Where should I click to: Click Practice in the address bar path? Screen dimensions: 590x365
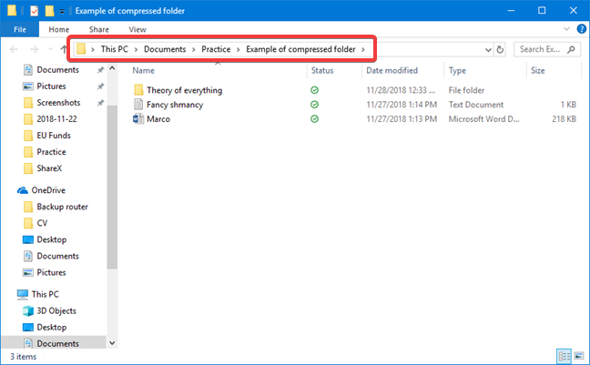pyautogui.click(x=216, y=49)
